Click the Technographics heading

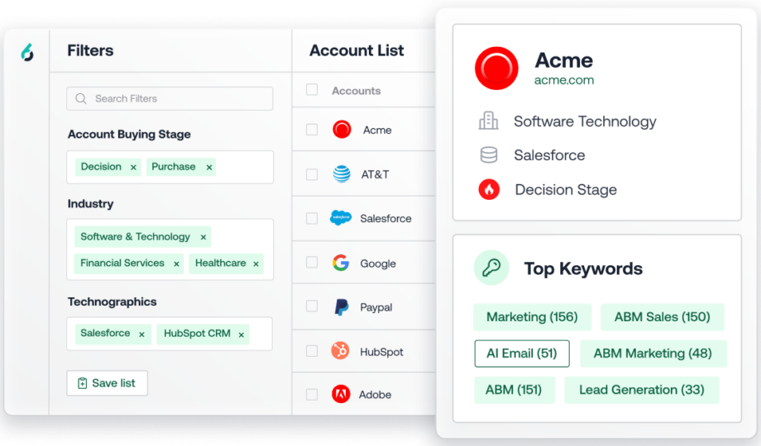click(x=112, y=301)
